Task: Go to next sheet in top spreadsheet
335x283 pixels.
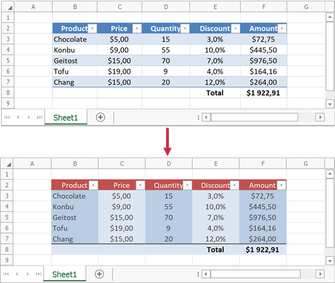Action: pyautogui.click(x=28, y=117)
